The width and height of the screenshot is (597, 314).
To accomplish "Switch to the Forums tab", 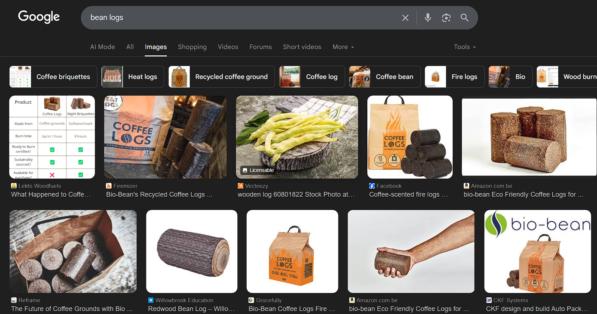I will click(x=261, y=47).
